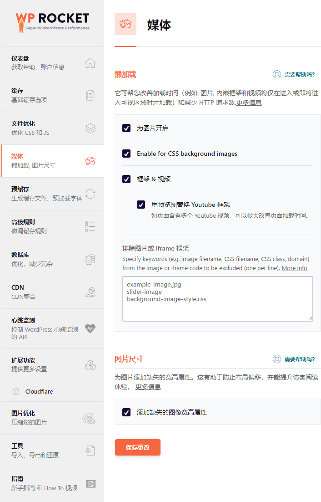Click the tutorials video play icon

pyautogui.click(x=90, y=484)
